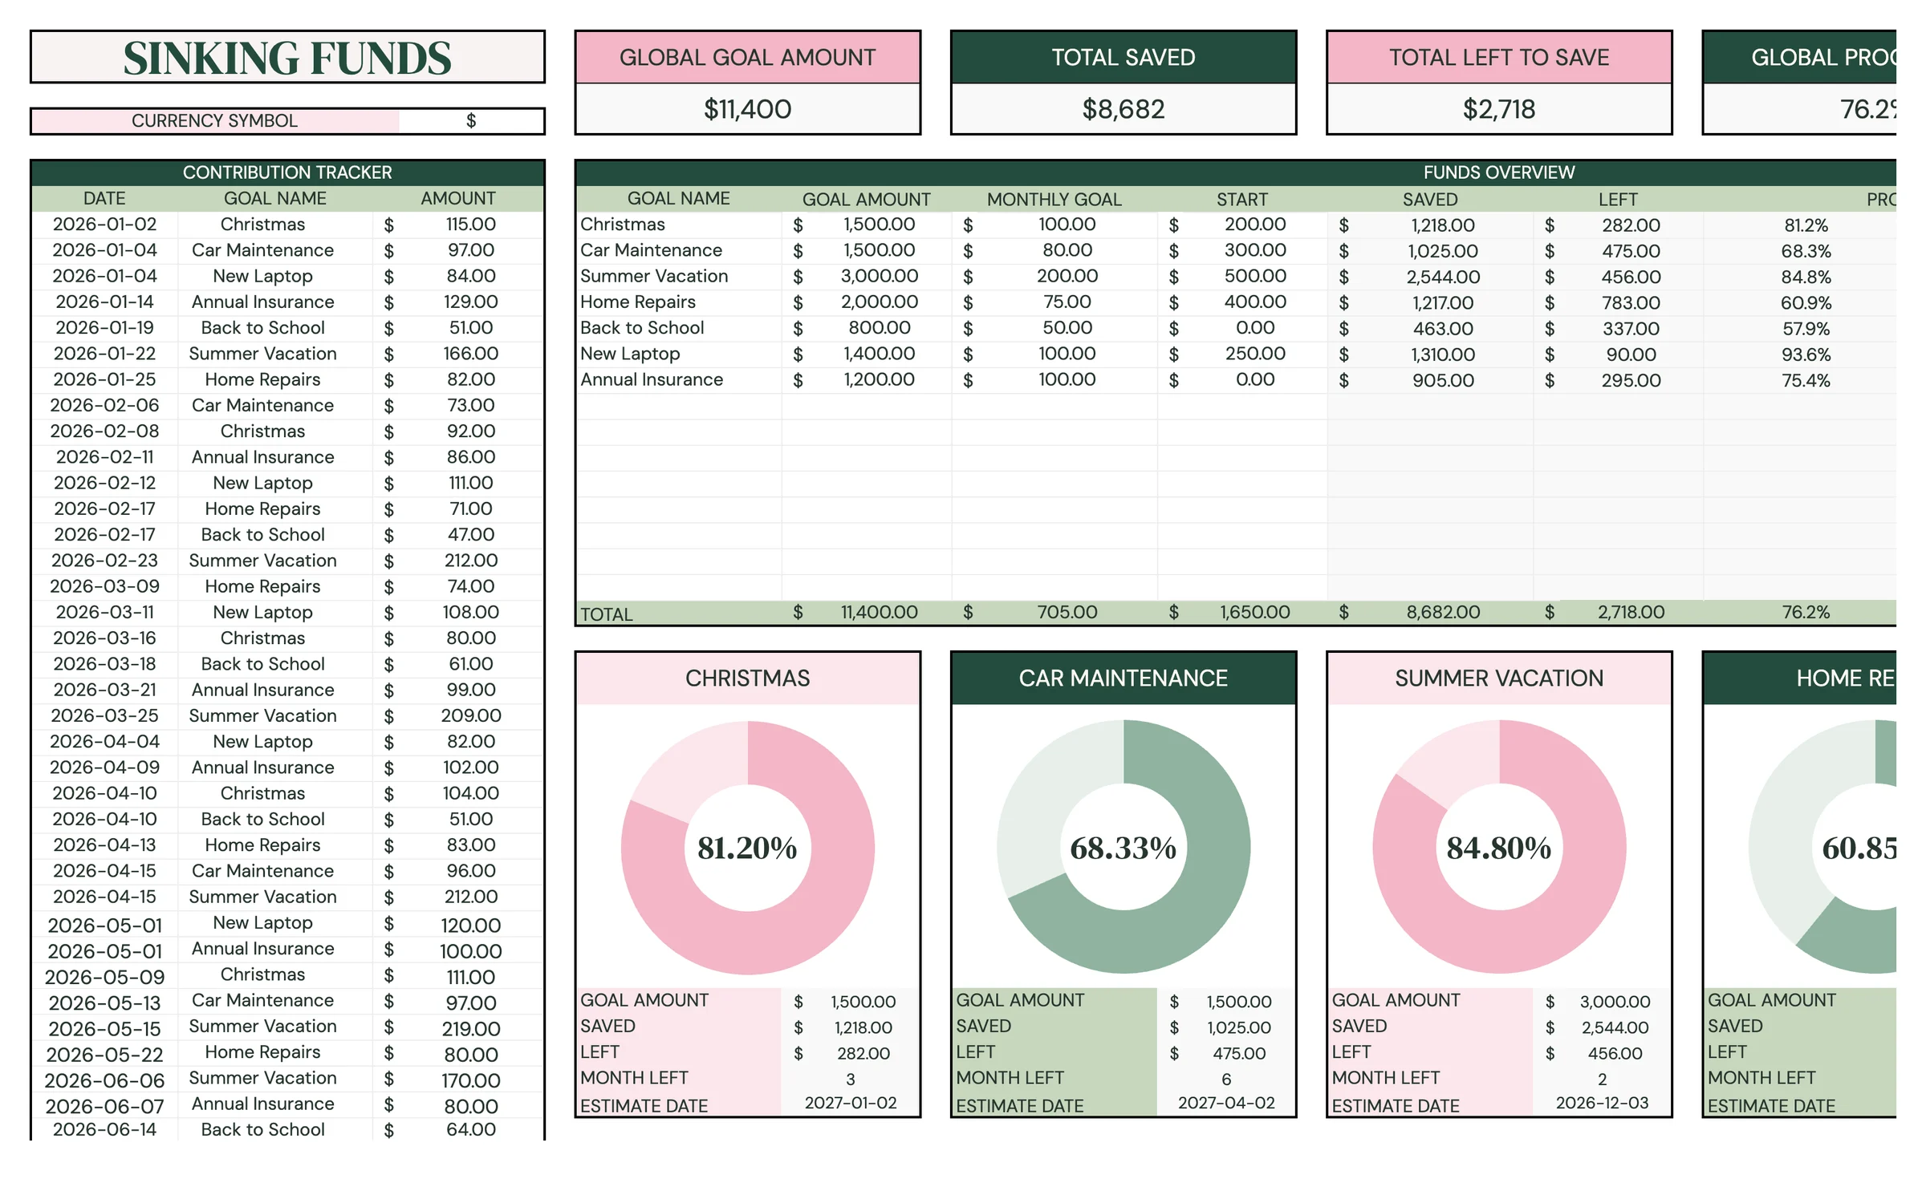The width and height of the screenshot is (1926, 1203).
Task: Select Back to School left value 337.00
Action: [1618, 329]
